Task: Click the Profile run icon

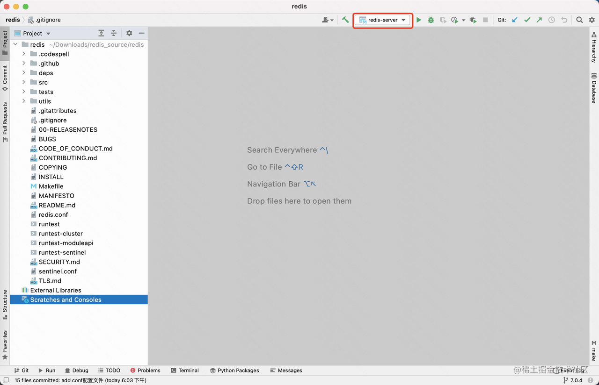Action: click(455, 20)
